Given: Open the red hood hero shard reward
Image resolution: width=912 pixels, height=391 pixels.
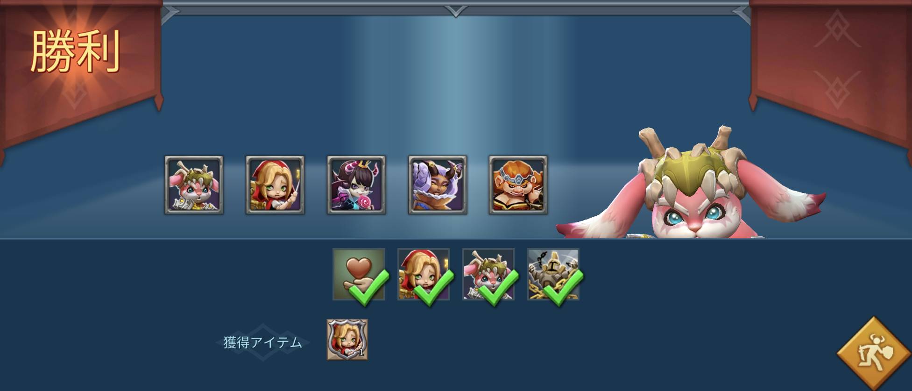Looking at the screenshot, I should pyautogui.click(x=347, y=340).
